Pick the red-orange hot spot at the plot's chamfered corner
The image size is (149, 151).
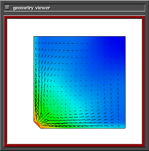click(38, 124)
